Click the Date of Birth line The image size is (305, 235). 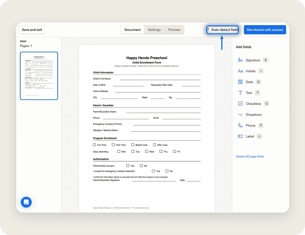129,86
